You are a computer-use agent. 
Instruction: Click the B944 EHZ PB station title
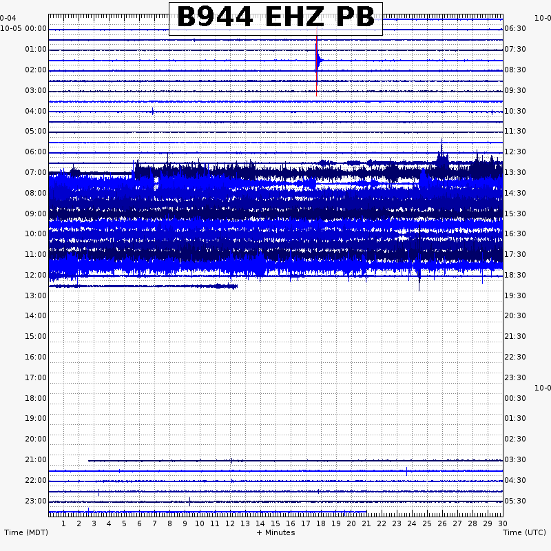click(276, 17)
